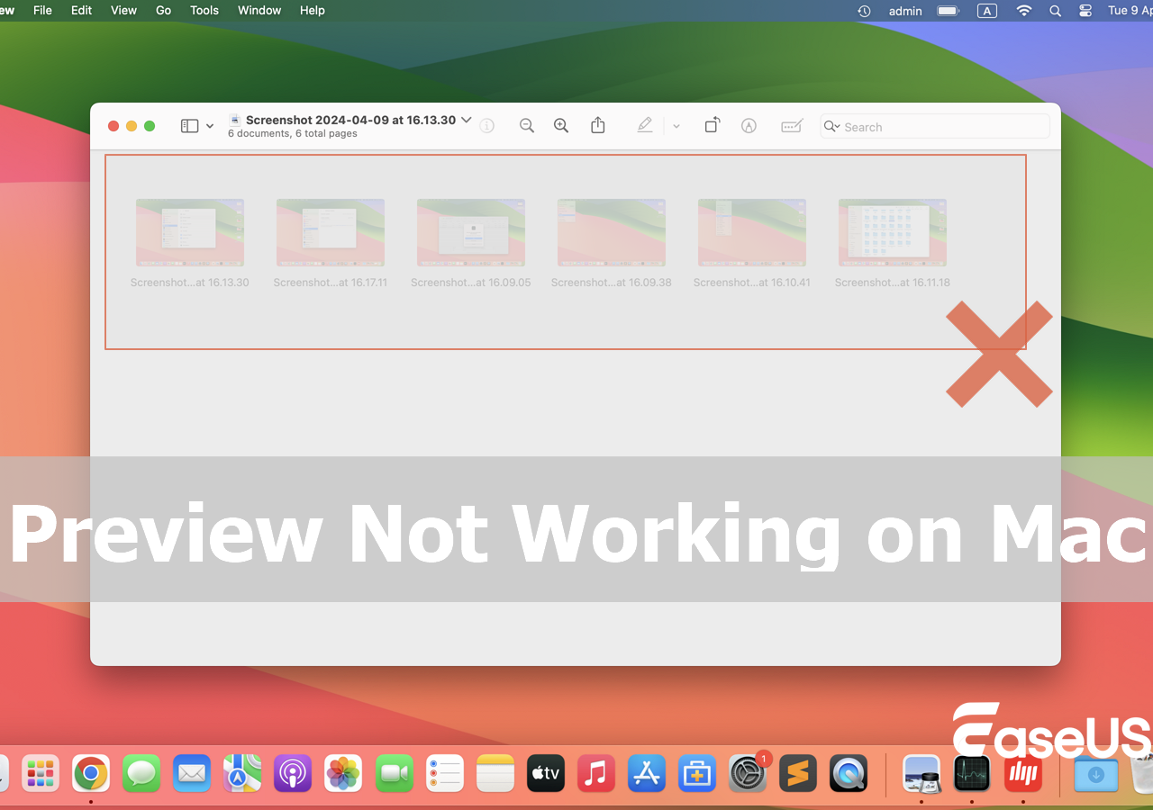
Task: Open the Tools menu in the menu bar
Action: coord(204,10)
